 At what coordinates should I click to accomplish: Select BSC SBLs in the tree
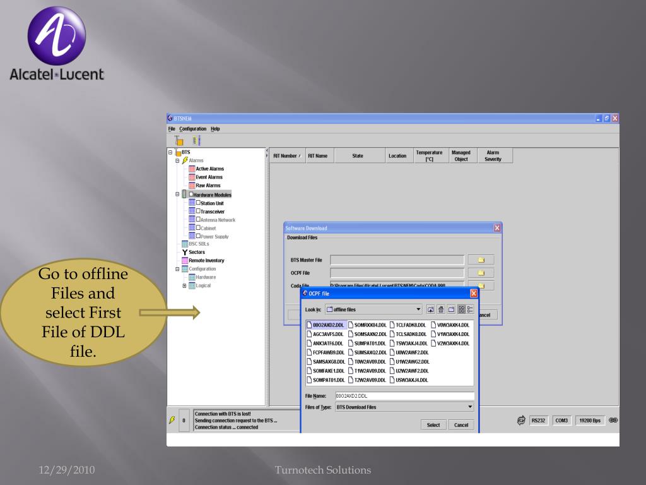(x=199, y=244)
